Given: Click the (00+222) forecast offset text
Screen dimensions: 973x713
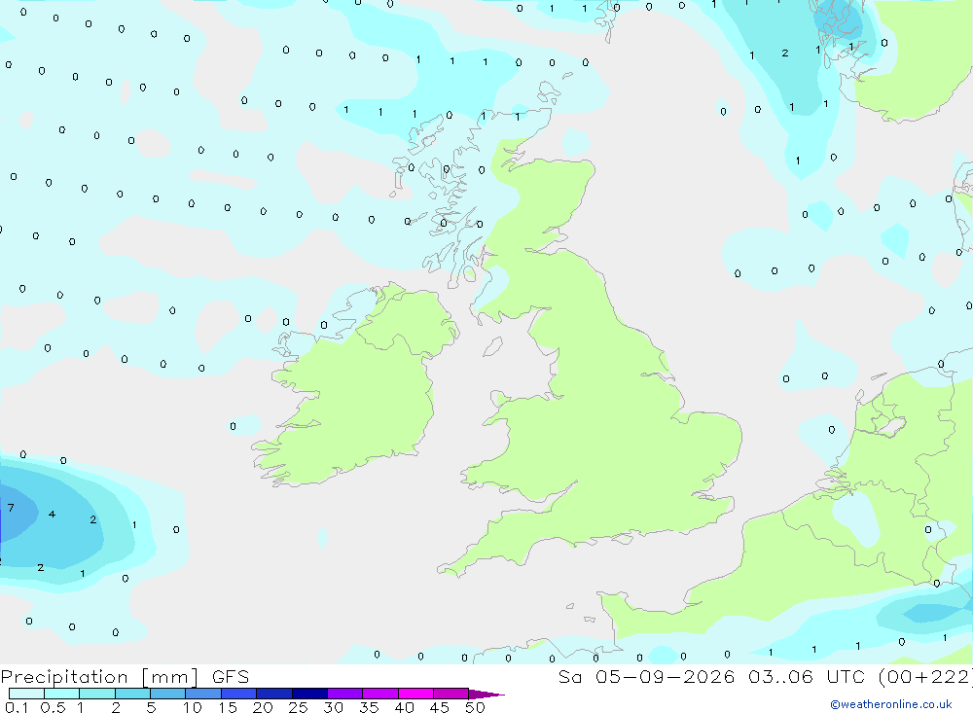Looking at the screenshot, I should coord(925,676).
